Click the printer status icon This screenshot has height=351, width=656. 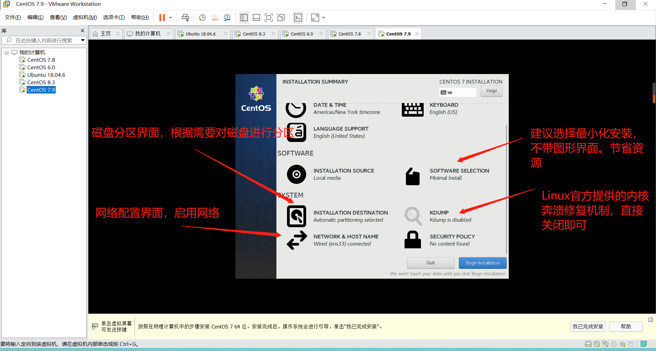[614, 344]
